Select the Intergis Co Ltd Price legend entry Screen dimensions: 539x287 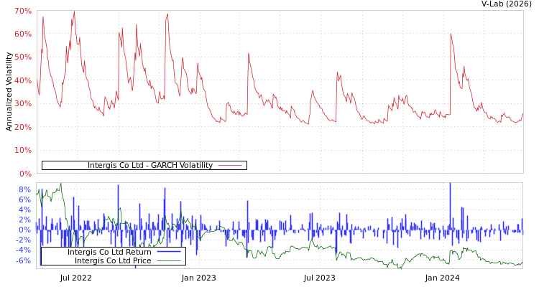[113, 260]
